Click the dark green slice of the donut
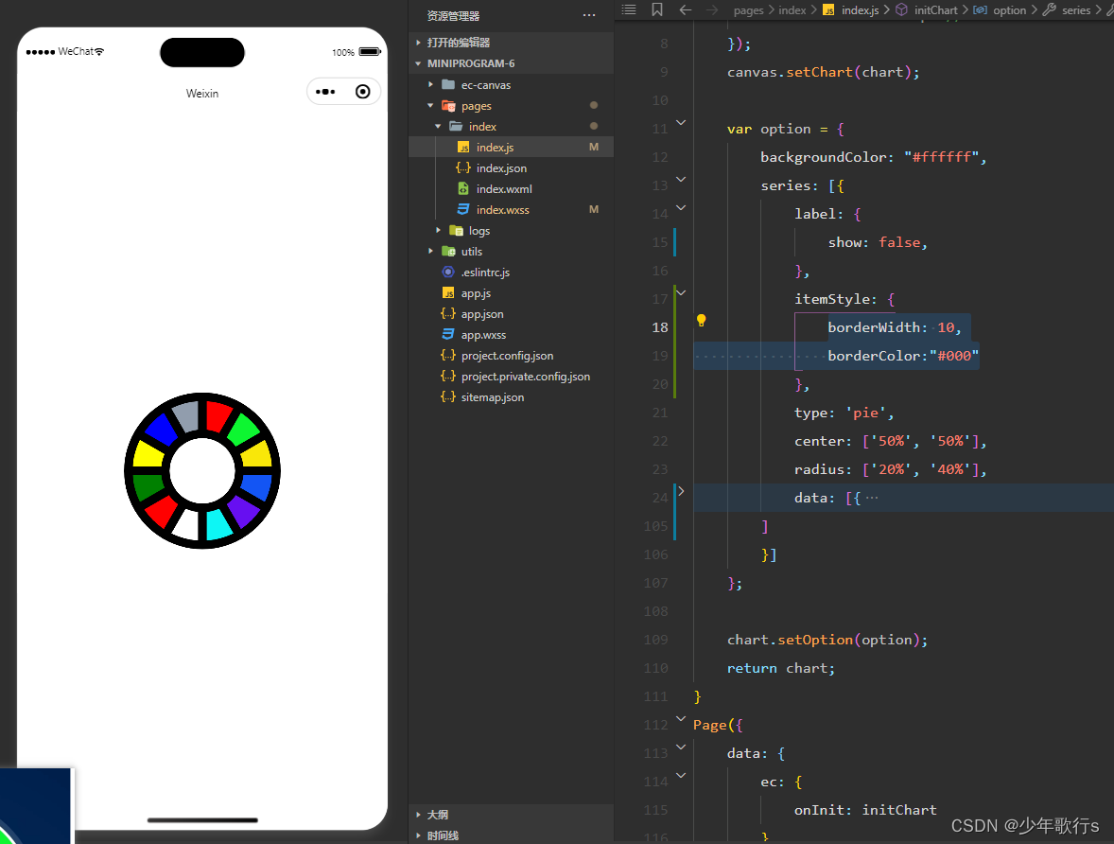The height and width of the screenshot is (844, 1114). pos(148,485)
